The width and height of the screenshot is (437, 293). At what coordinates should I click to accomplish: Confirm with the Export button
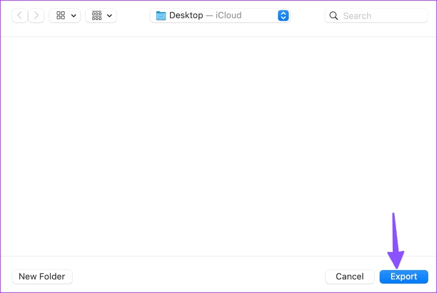[404, 277]
